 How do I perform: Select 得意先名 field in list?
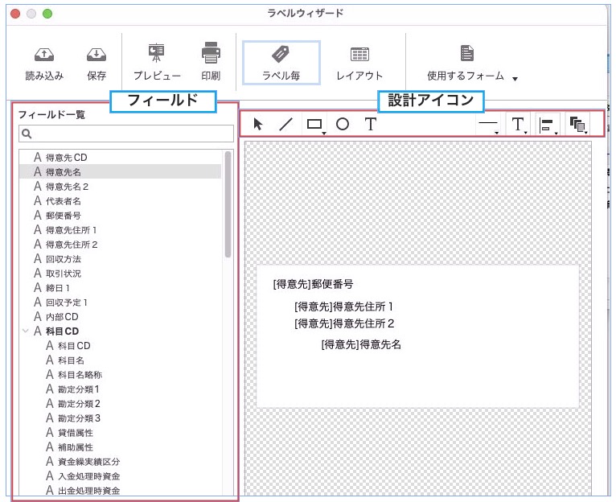[63, 171]
